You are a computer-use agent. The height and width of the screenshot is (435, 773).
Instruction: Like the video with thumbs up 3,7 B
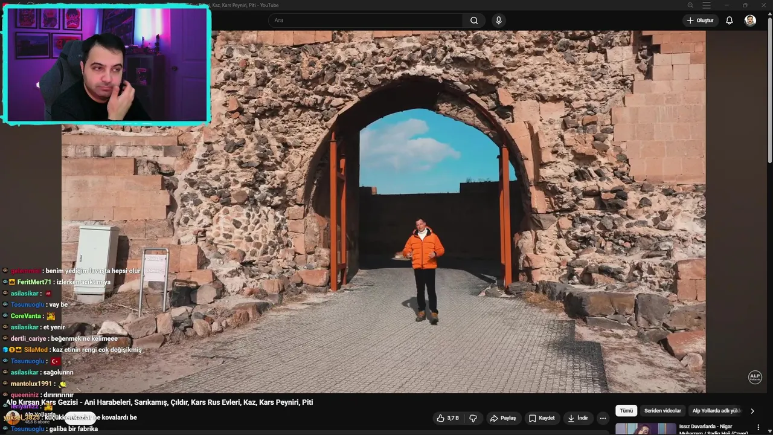point(448,418)
